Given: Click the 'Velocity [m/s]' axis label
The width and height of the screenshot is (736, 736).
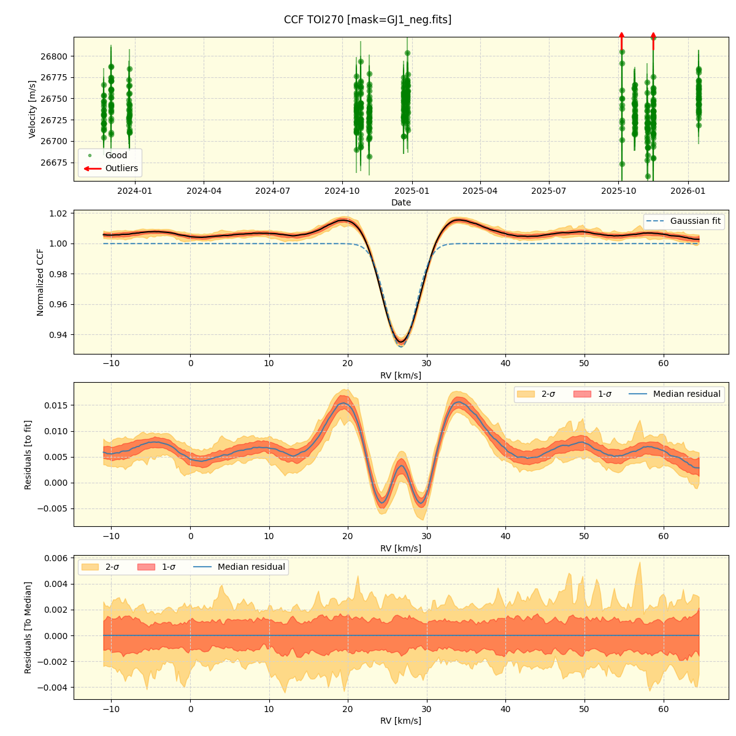Looking at the screenshot, I should click(x=33, y=109).
